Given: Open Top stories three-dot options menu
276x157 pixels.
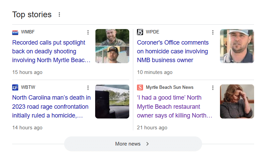Looking at the screenshot, I should [x=59, y=15].
